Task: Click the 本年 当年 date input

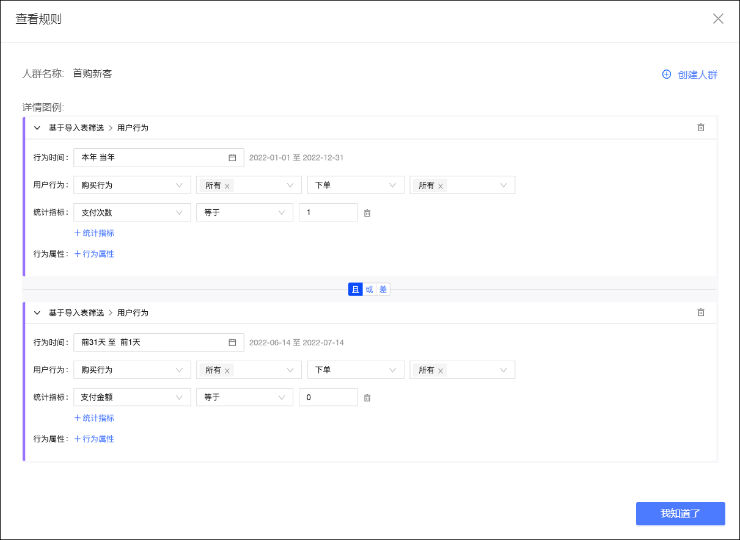Action: (x=159, y=157)
